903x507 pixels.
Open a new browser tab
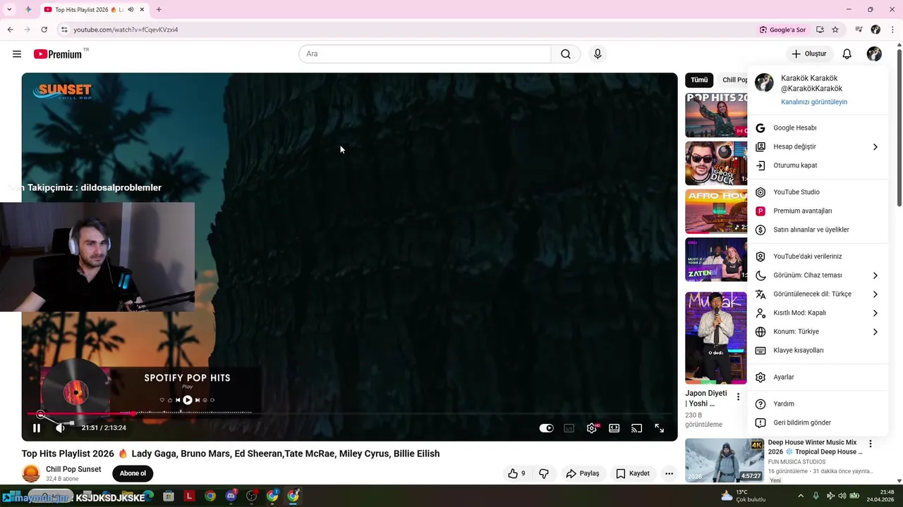(x=159, y=10)
